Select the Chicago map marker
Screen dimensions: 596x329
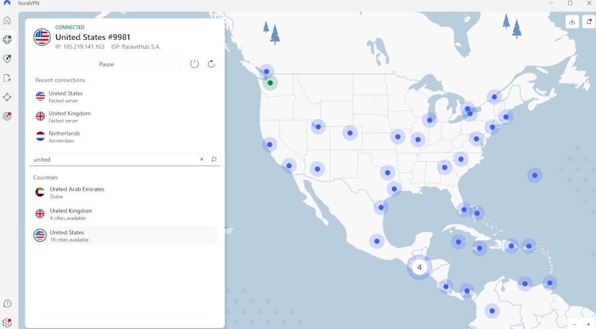coord(430,120)
